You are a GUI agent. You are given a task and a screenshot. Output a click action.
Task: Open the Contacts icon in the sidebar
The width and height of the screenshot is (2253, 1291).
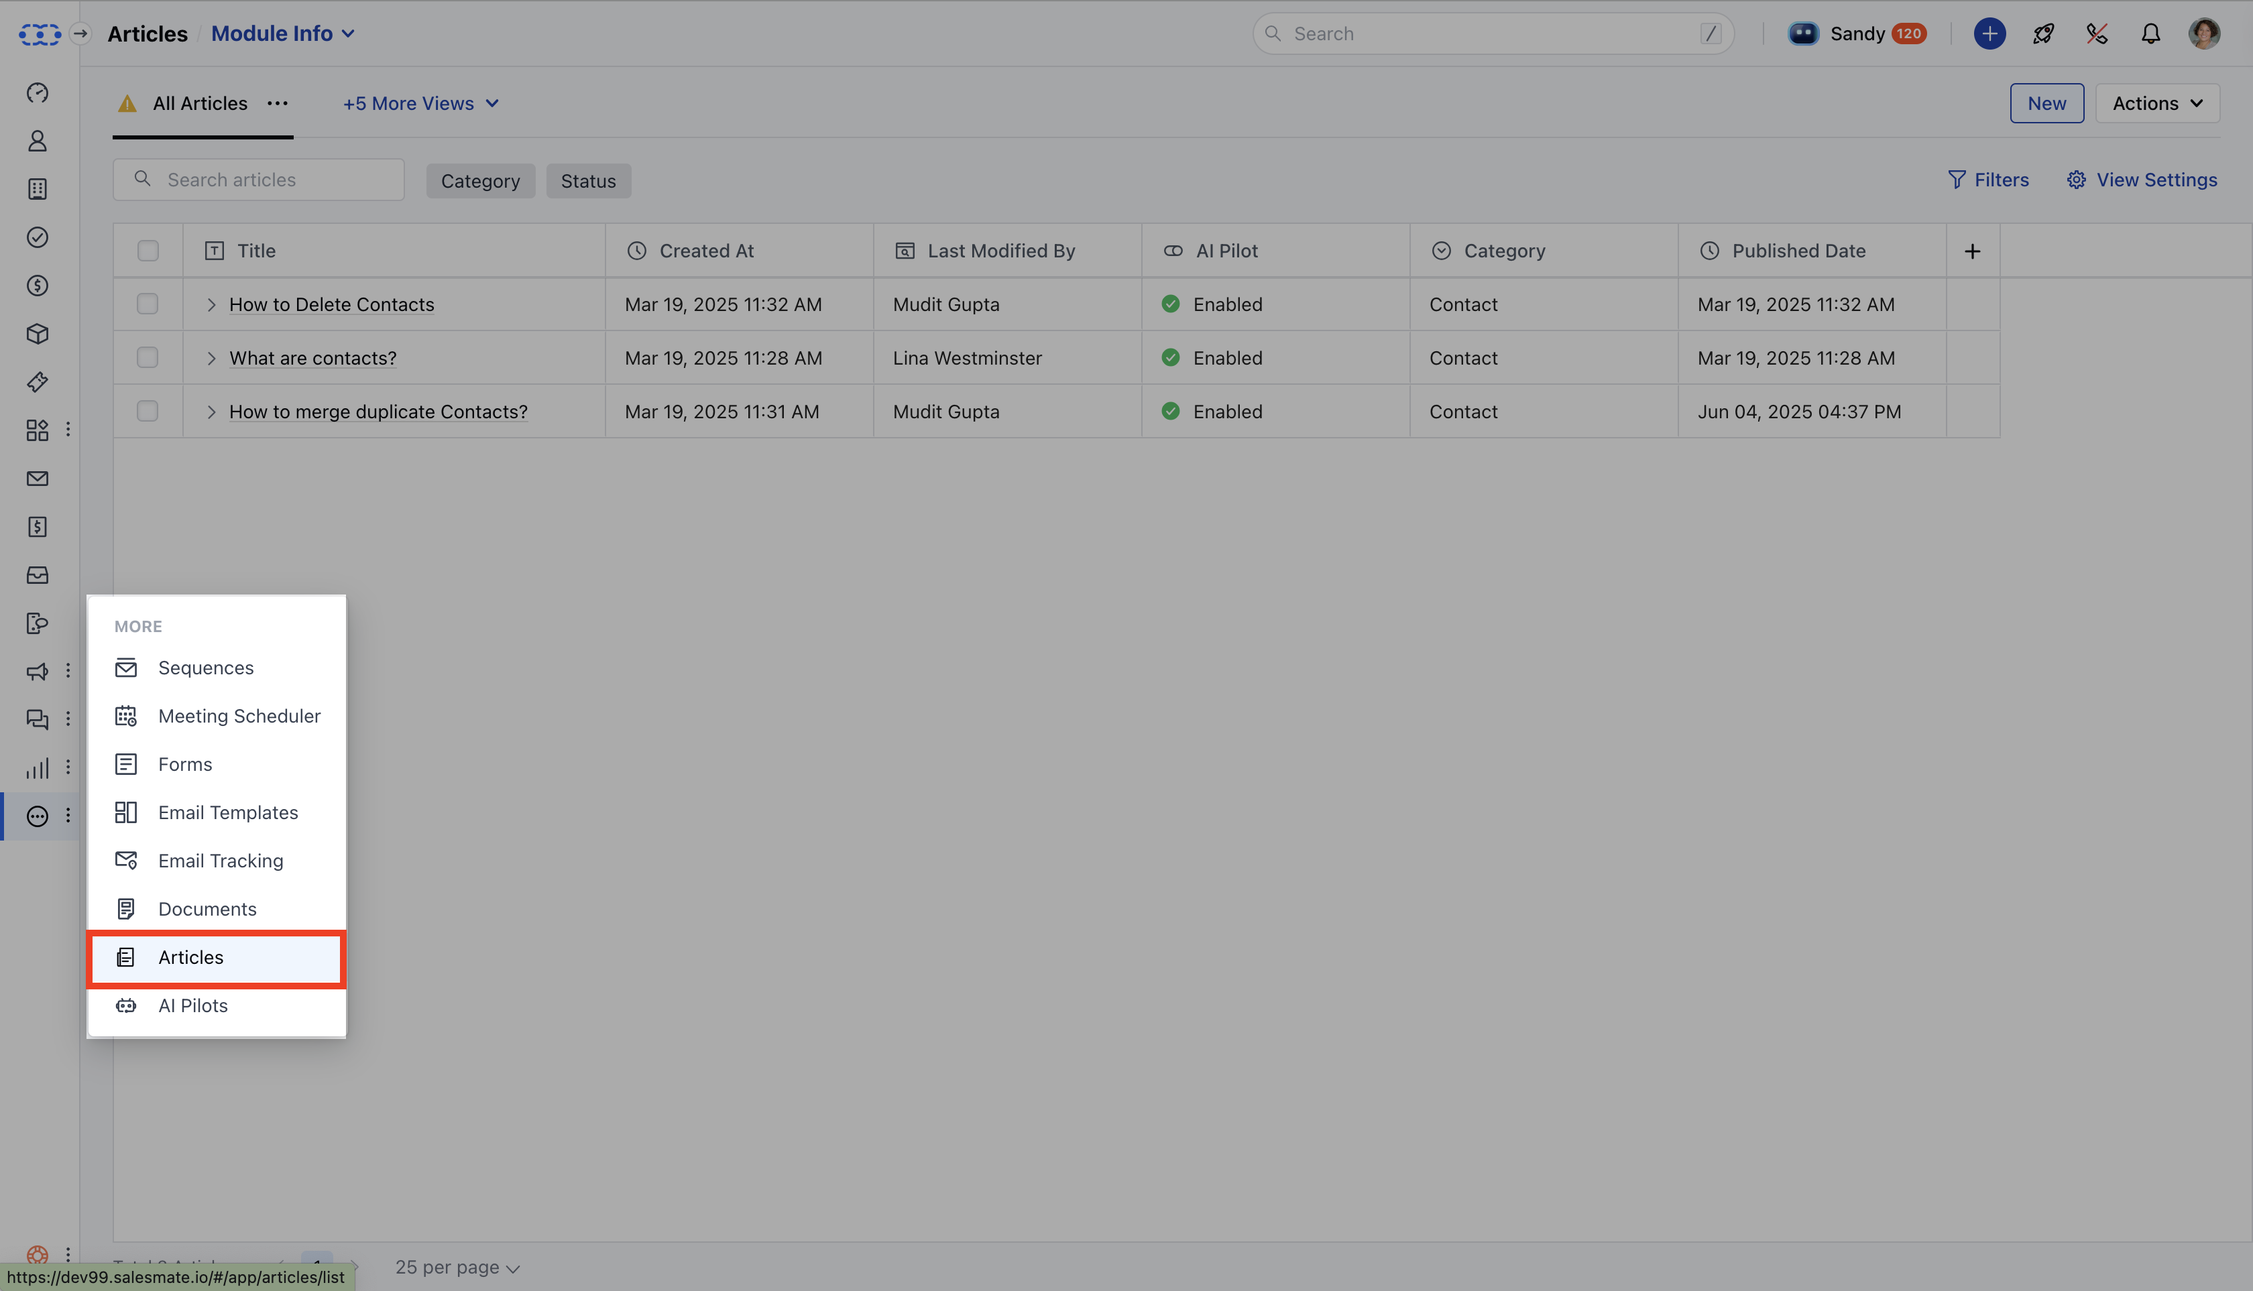pyautogui.click(x=36, y=141)
